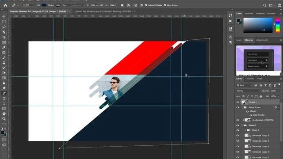
Task: Switch to the Gradients tab
Action: tap(260, 14)
